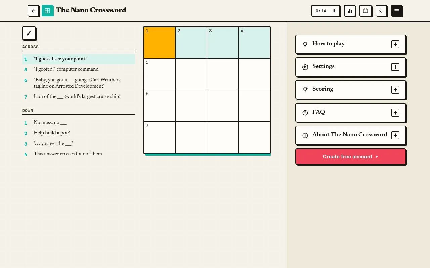
Task: Toggle dark mode moon icon
Action: (381, 11)
